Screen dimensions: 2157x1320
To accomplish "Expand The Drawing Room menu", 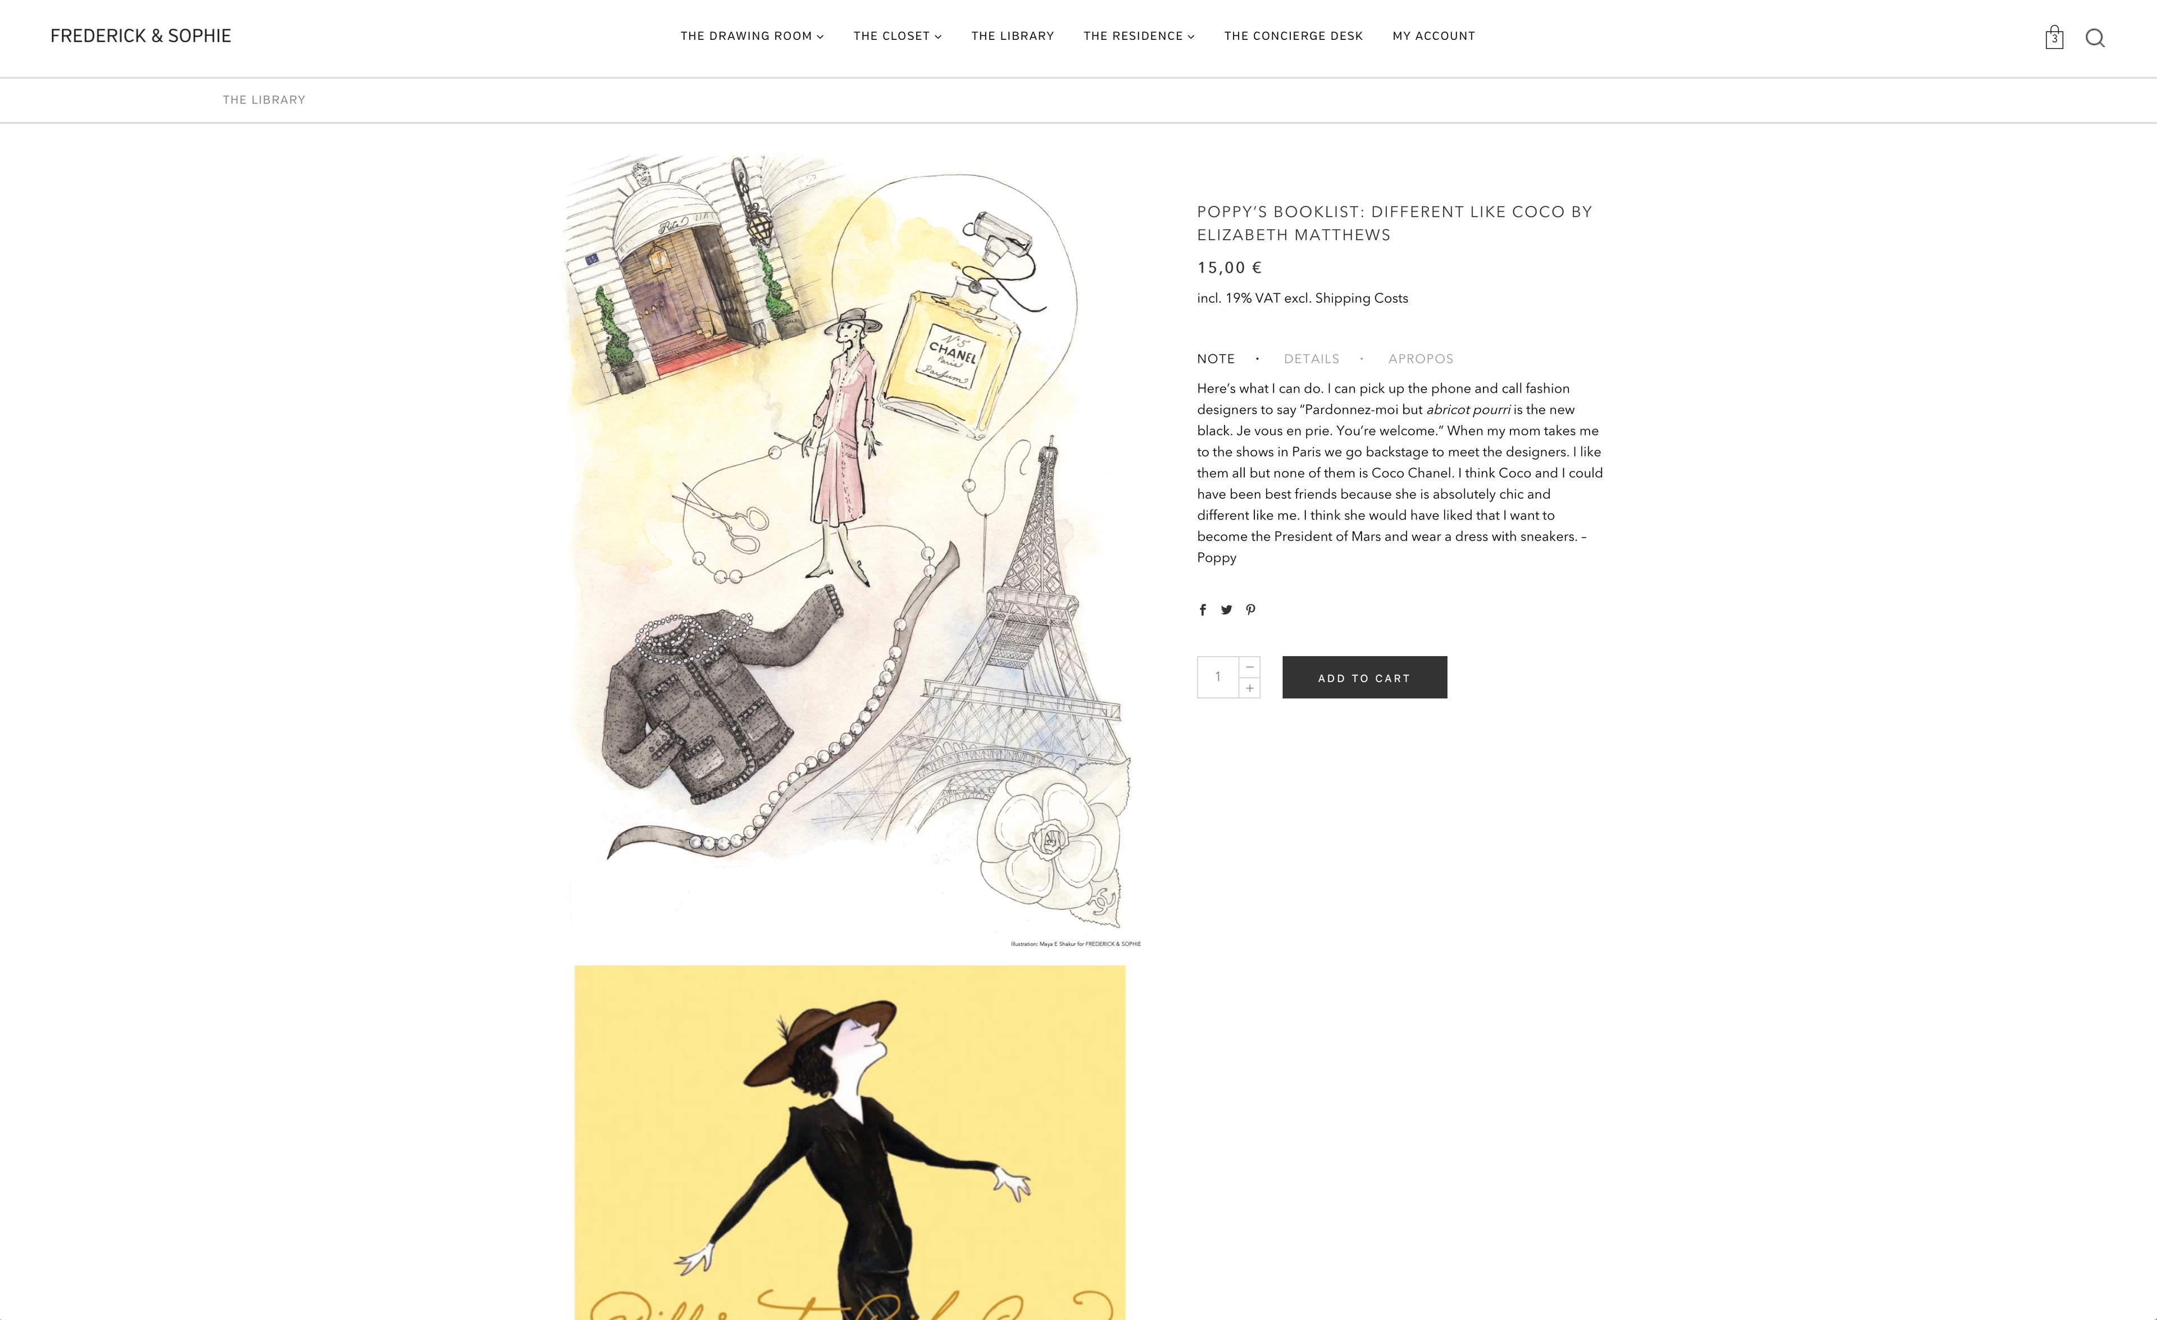I will 752,36.
